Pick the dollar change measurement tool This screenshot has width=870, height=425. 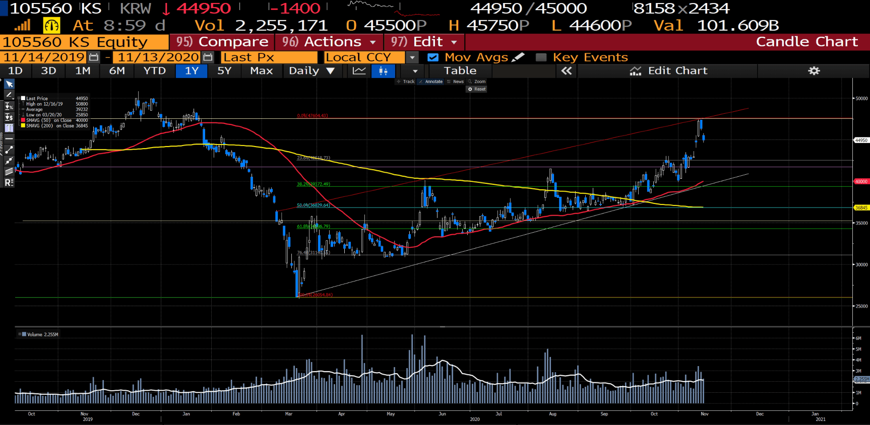(x=9, y=117)
